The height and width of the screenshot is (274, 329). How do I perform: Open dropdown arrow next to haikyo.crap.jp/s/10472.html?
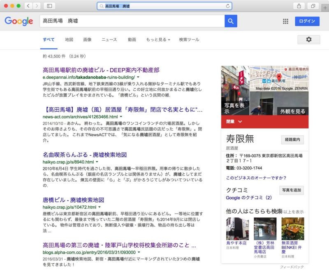(100, 207)
